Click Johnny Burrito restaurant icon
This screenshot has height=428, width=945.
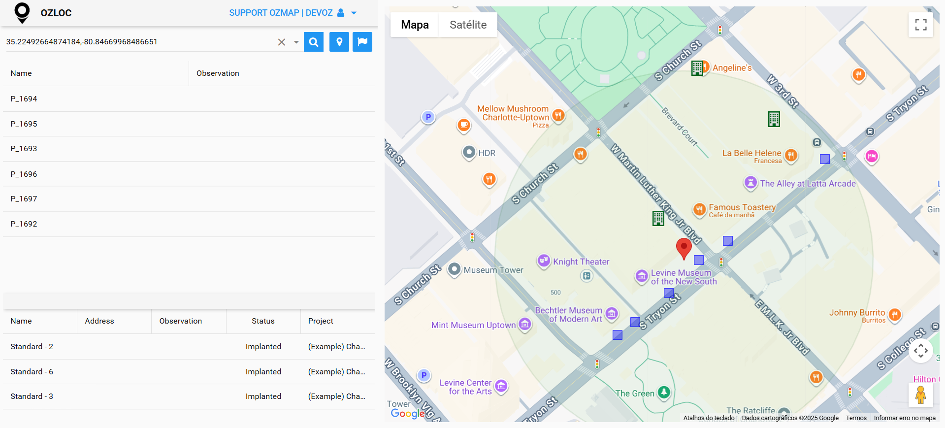895,315
